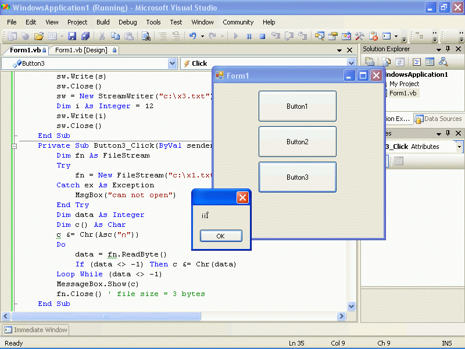Open the Immediate Window tab
Image resolution: width=465 pixels, height=349 pixels.
(x=36, y=330)
